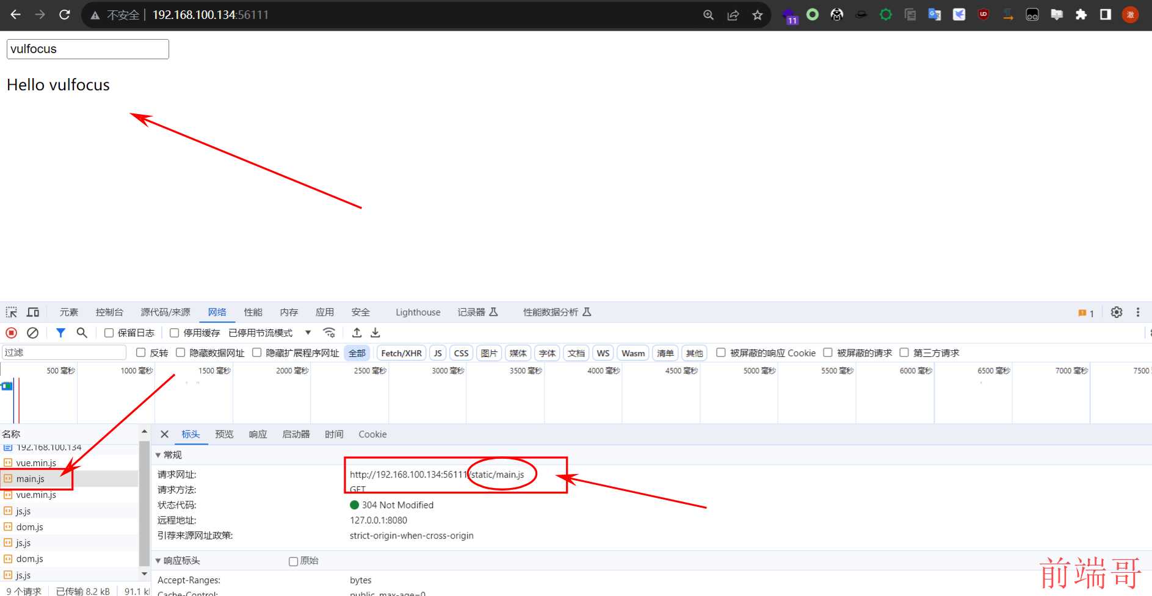Toggle the browser side panel icon
This screenshot has height=596, width=1152.
(1106, 15)
